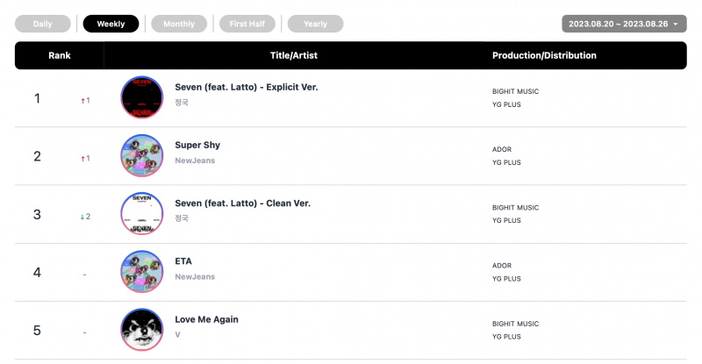This screenshot has width=702, height=364.
Task: Open Love Me Again album cover
Action: 142,330
